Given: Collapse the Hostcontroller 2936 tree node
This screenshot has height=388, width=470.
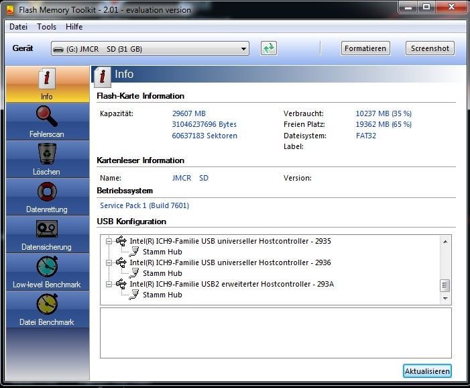Looking at the screenshot, I should (x=109, y=262).
